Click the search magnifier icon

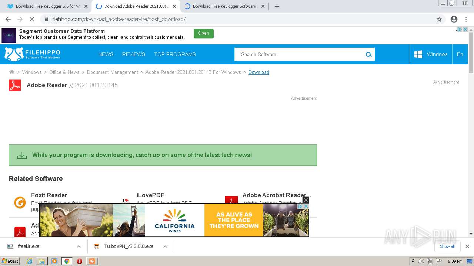point(368,54)
